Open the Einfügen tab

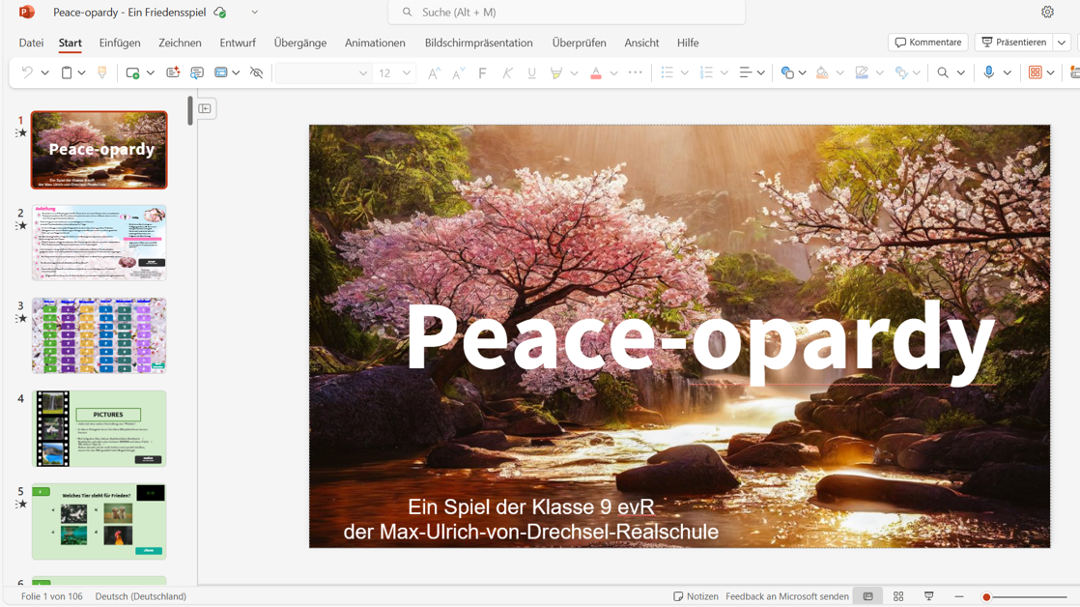point(120,43)
